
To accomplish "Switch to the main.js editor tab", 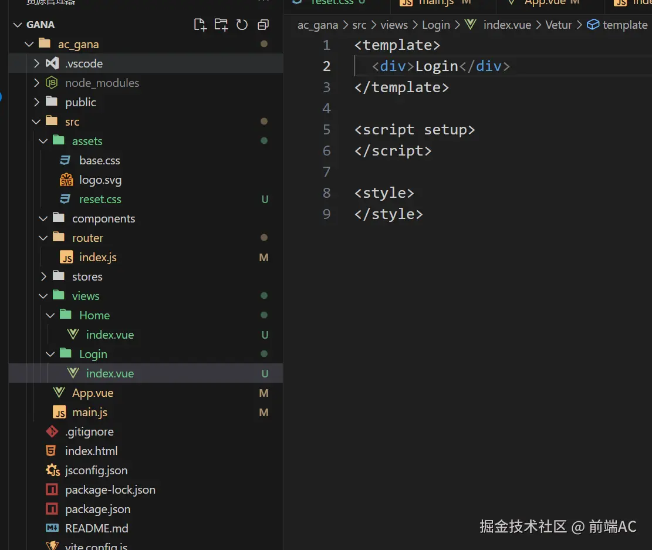I will coord(435,3).
